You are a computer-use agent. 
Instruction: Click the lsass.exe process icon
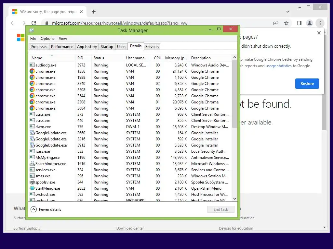click(x=32, y=151)
